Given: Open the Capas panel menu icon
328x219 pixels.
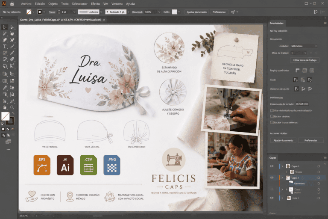Looking at the screenshot, I should (325, 157).
